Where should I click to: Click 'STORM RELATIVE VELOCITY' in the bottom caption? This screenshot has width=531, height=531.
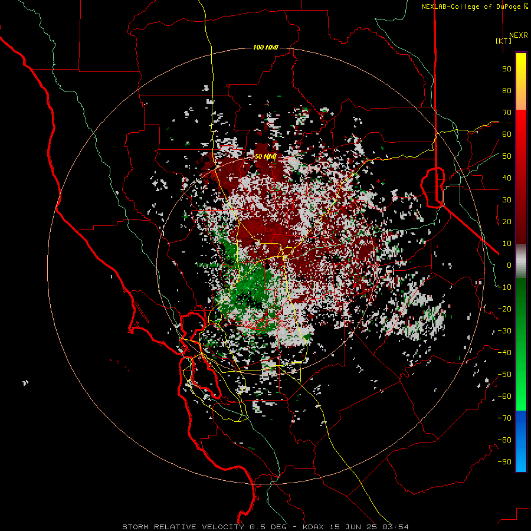[x=183, y=527]
